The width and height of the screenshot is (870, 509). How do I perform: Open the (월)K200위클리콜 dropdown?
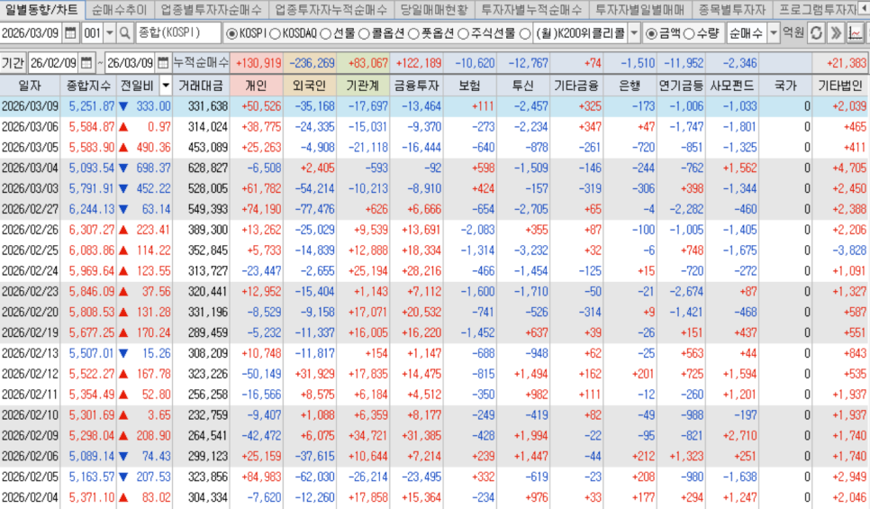(634, 33)
